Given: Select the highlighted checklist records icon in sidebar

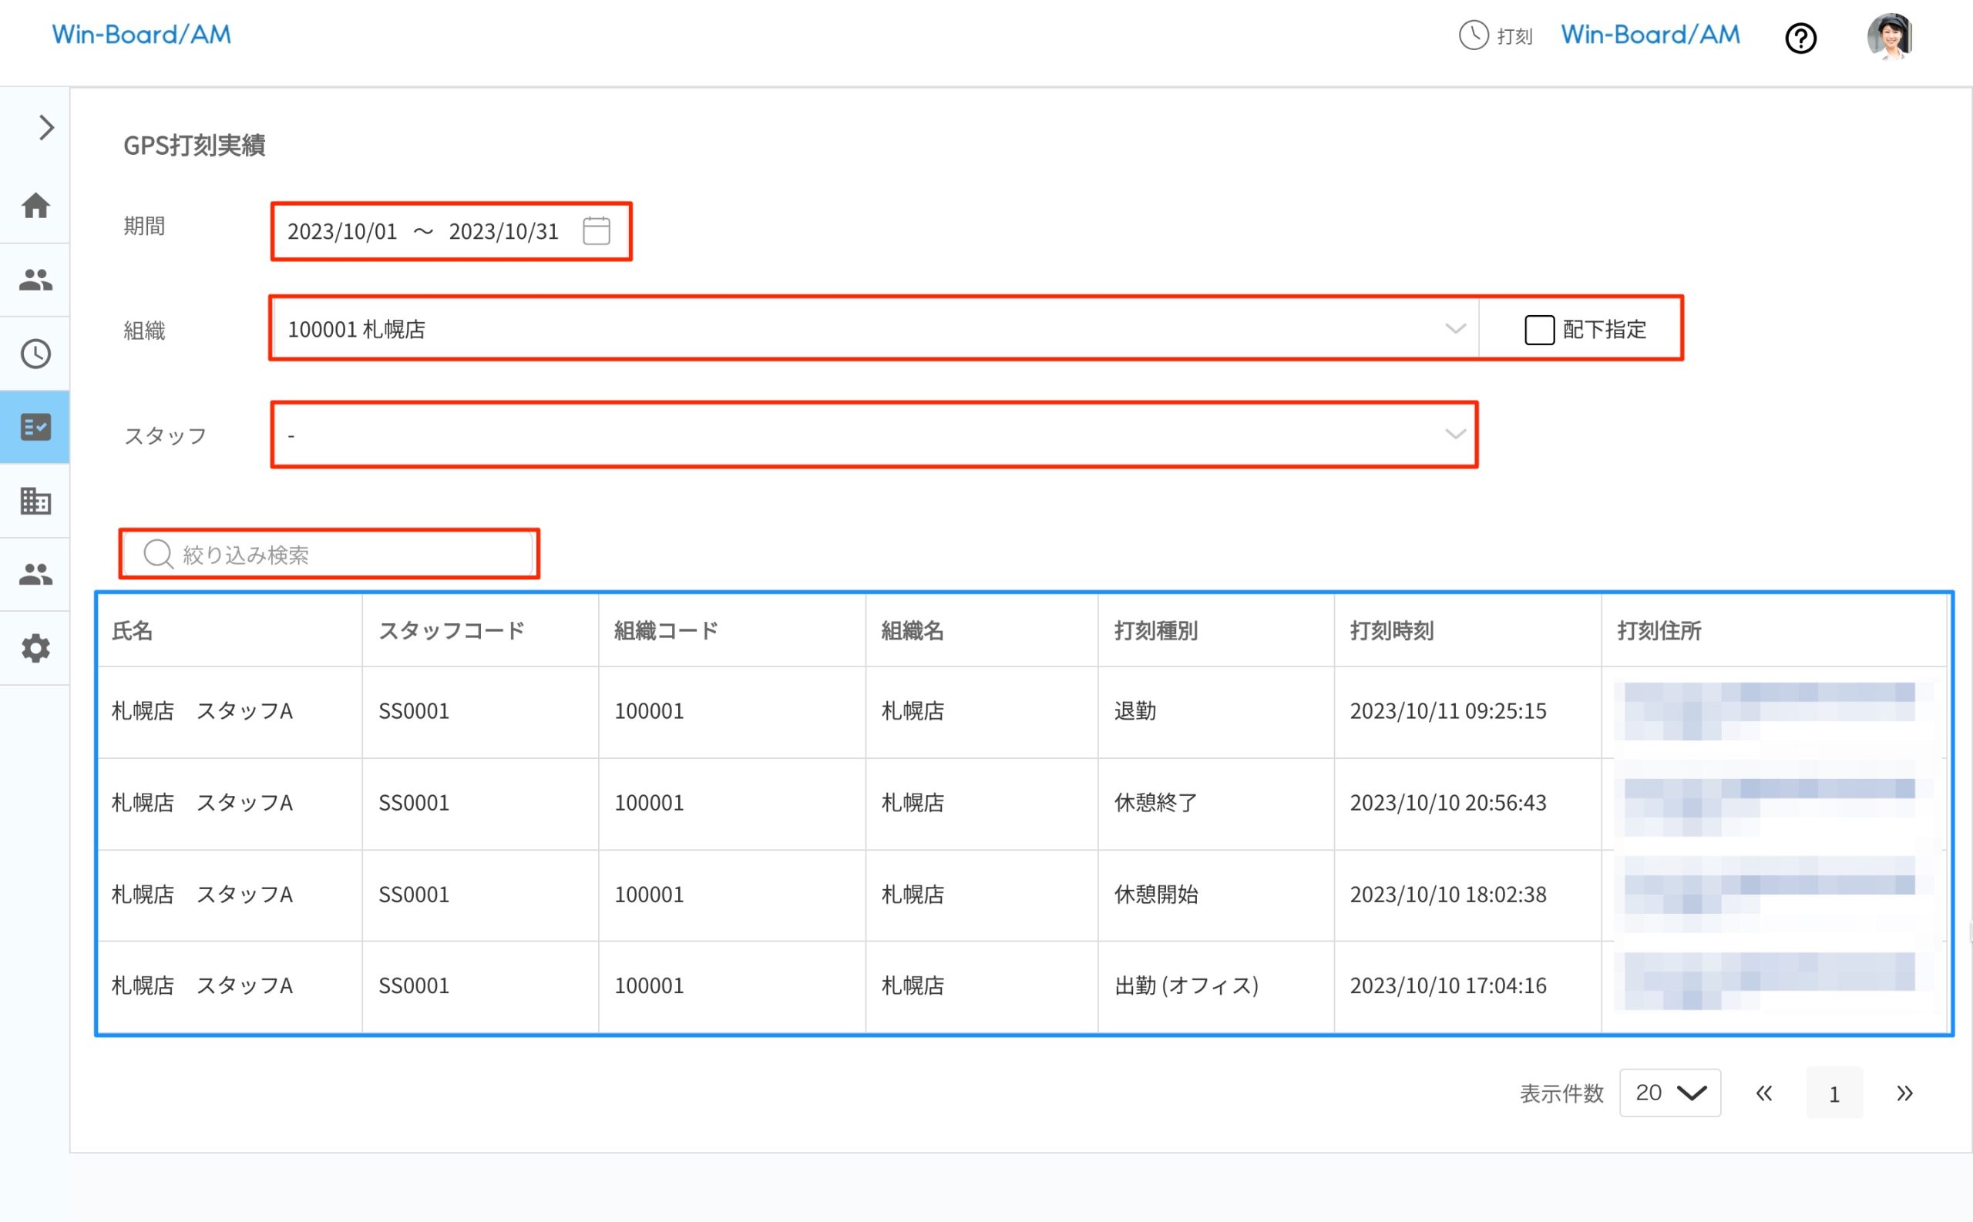Looking at the screenshot, I should click(x=35, y=427).
